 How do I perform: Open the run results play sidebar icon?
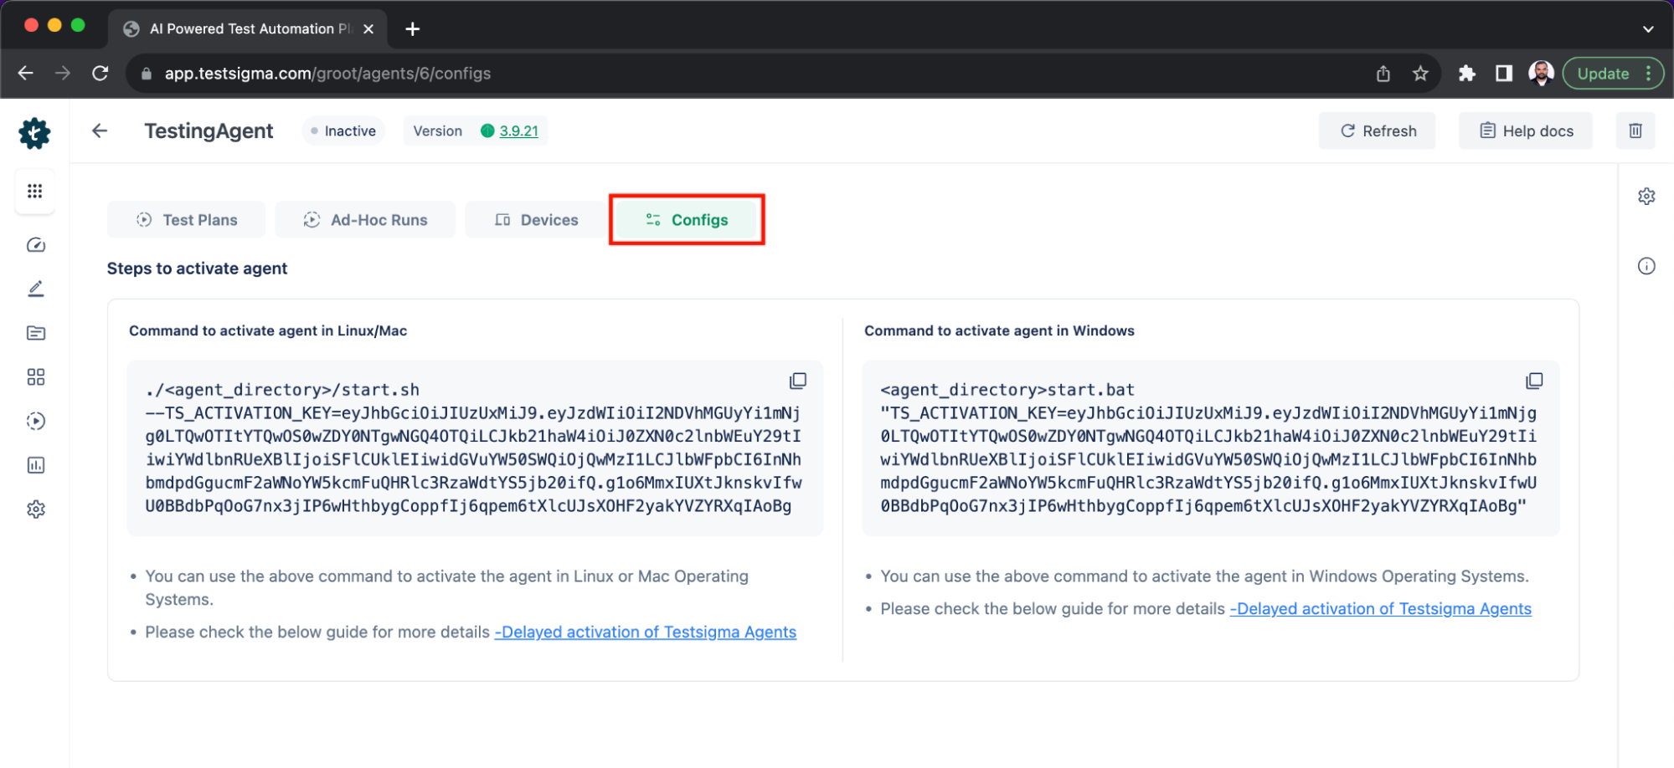click(x=35, y=421)
